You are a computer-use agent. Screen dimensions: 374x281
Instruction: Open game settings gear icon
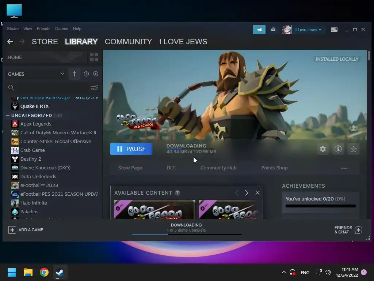[323, 149]
